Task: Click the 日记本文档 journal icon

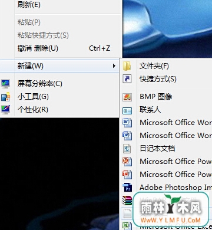Action: (127, 149)
